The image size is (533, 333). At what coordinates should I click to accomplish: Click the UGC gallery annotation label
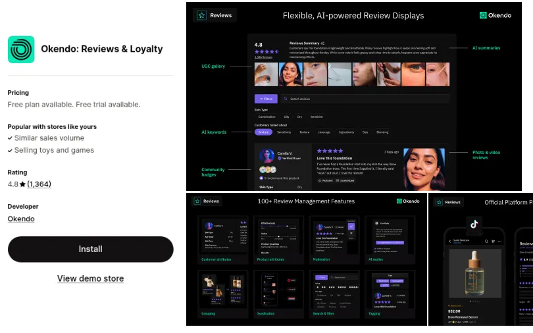pos(213,66)
